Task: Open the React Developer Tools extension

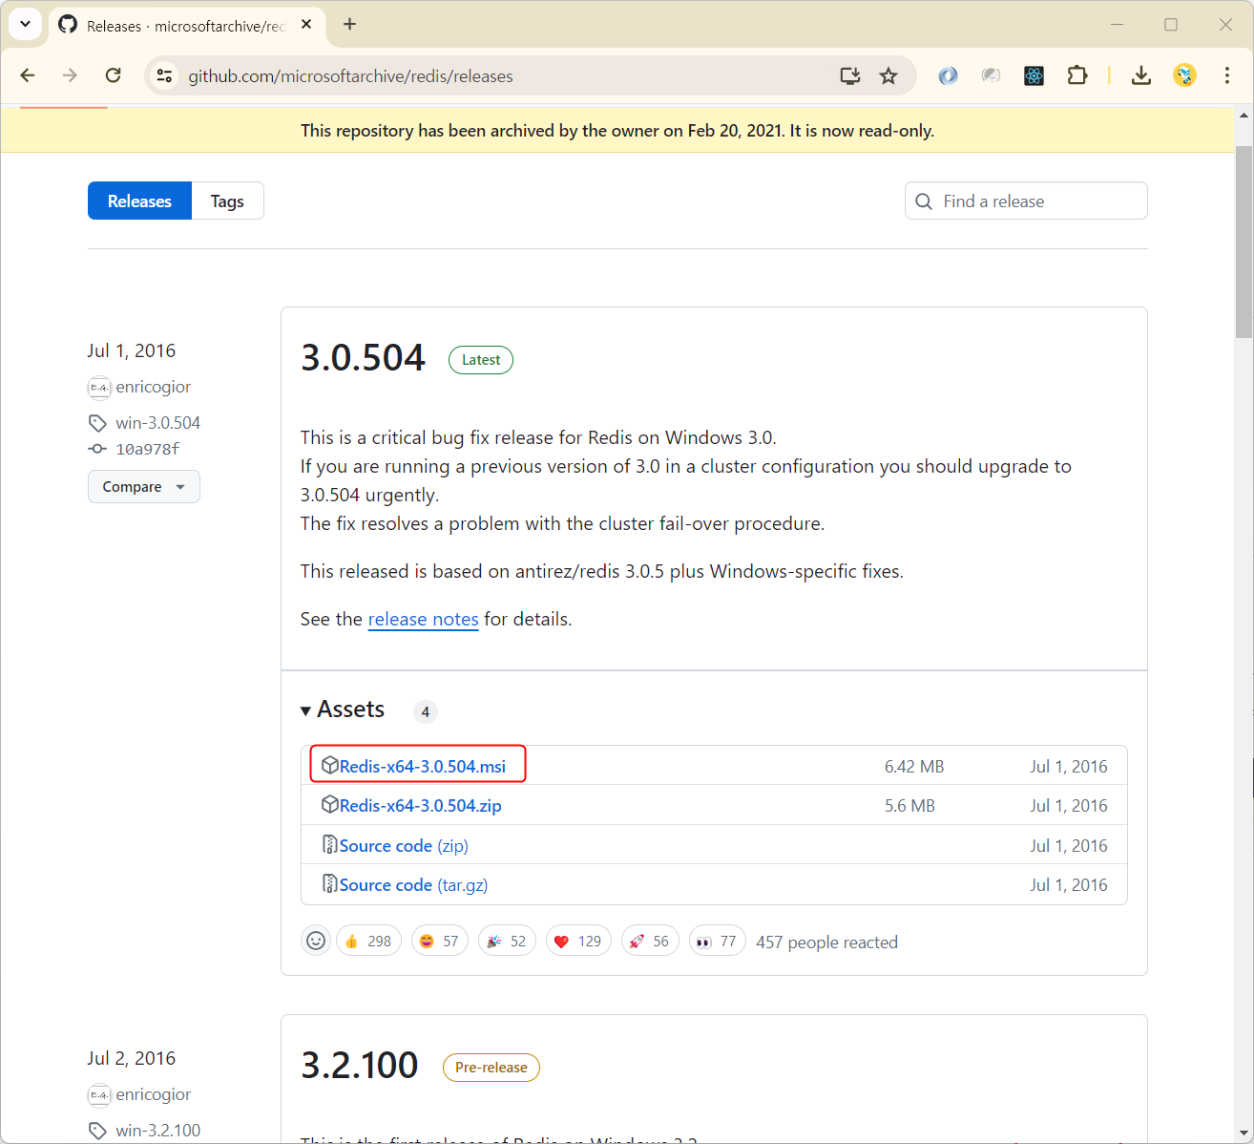Action: click(1034, 75)
